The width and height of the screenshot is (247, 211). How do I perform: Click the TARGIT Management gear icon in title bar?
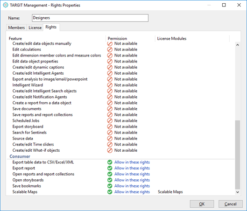[6, 5]
